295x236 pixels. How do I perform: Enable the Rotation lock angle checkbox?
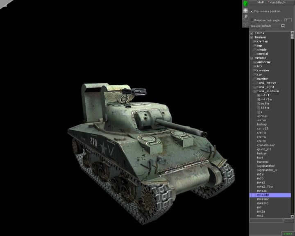[252, 20]
